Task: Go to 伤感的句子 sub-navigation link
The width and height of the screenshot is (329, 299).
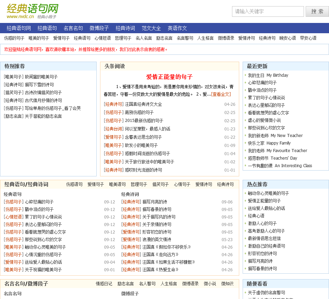Action: click(x=14, y=38)
